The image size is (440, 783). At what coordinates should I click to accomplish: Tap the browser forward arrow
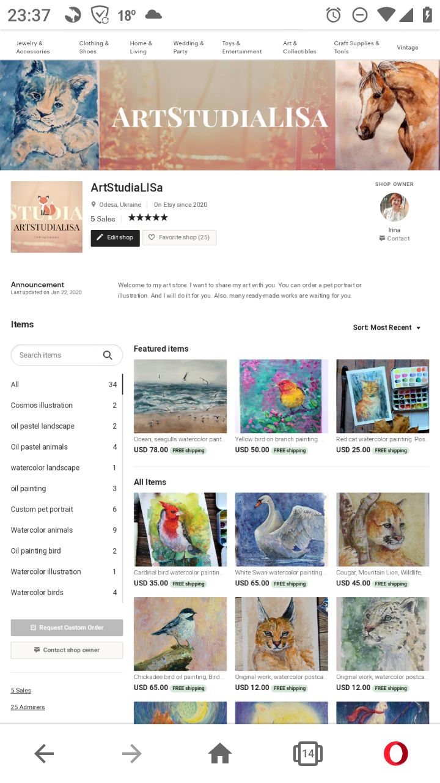coord(131,754)
